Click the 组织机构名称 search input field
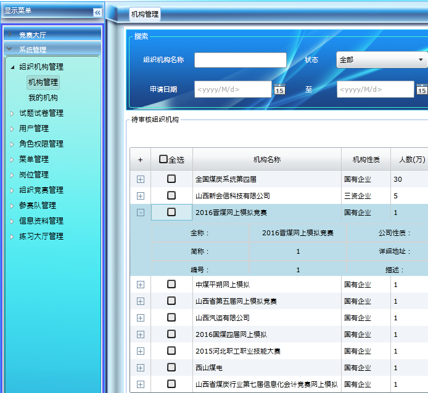Viewport: 428px width, 393px height. click(x=240, y=60)
